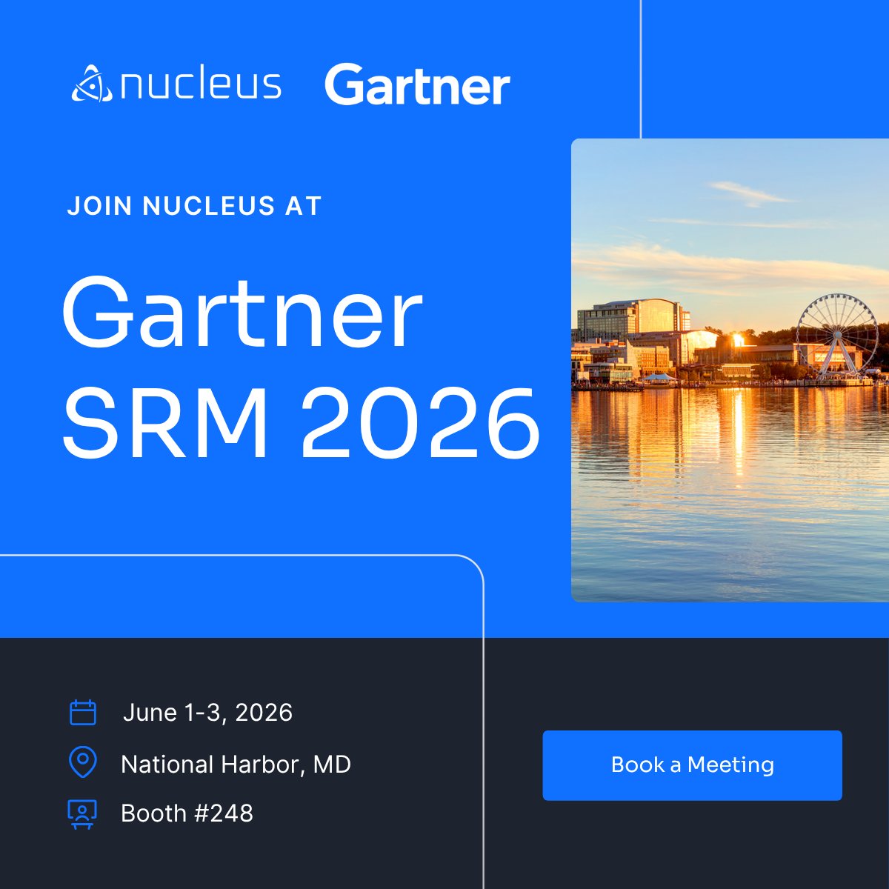Select the "Booth #248" text
Screen dimensions: 889x889
187,813
